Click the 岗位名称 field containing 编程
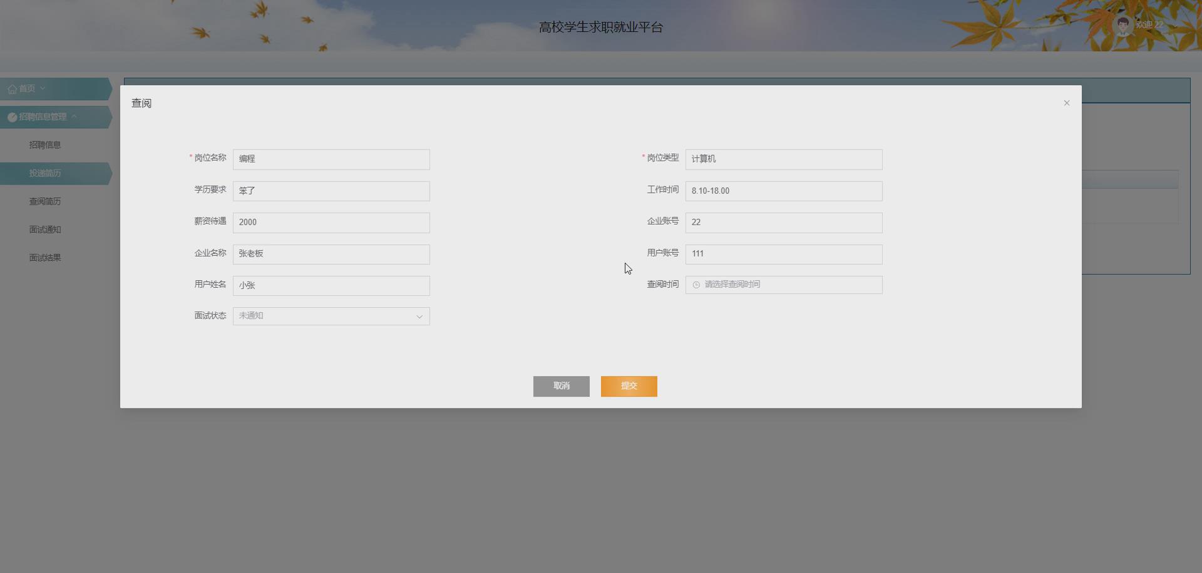1202x573 pixels. pos(331,160)
